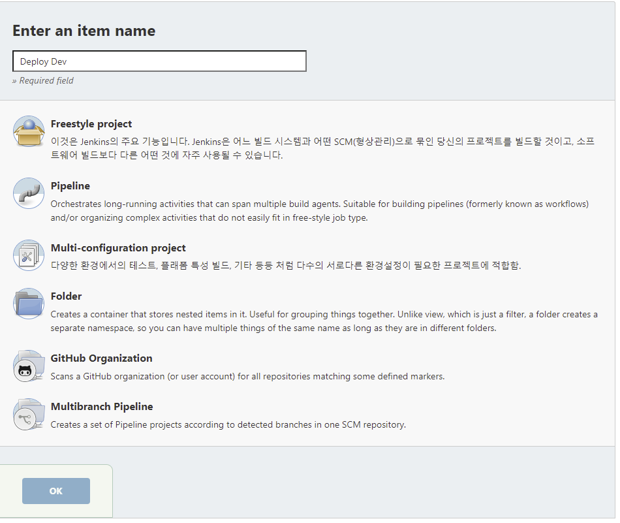Viewport: 620px width, 523px height.
Task: Pick the Multi-configuration project title
Action: tap(118, 248)
